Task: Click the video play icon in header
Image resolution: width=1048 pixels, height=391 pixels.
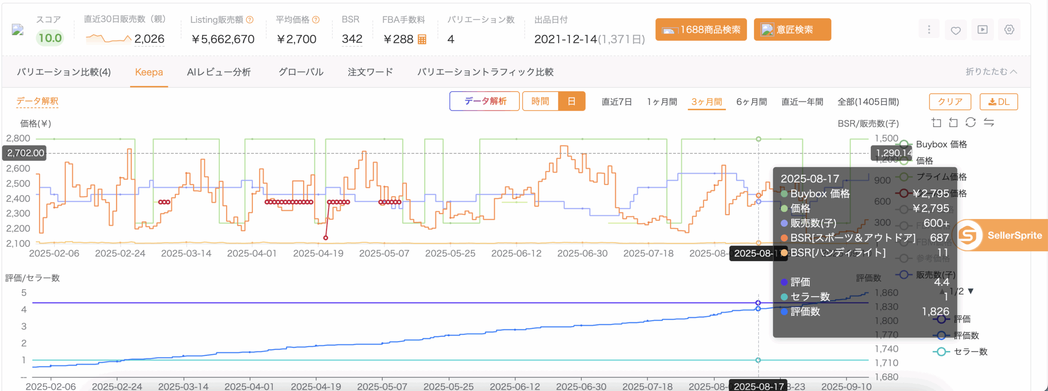Action: pos(982,30)
